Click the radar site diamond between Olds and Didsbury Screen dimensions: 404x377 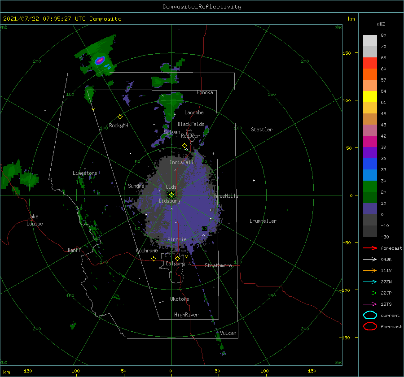(171, 195)
